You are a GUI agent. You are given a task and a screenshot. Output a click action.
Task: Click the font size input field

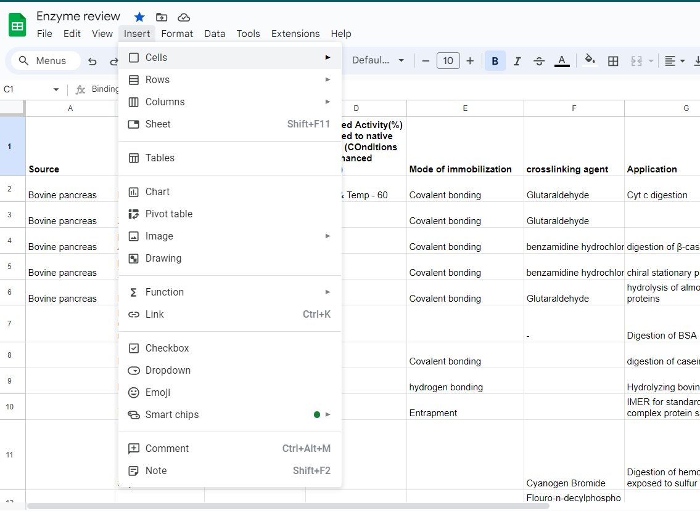448,60
